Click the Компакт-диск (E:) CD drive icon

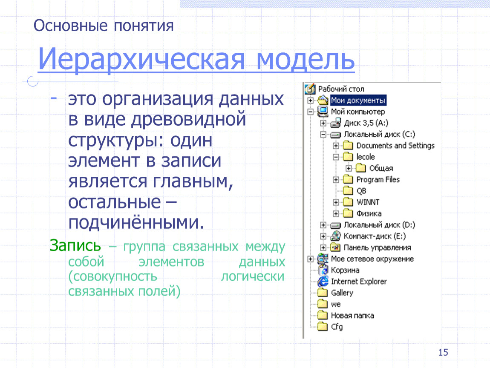[x=336, y=236]
